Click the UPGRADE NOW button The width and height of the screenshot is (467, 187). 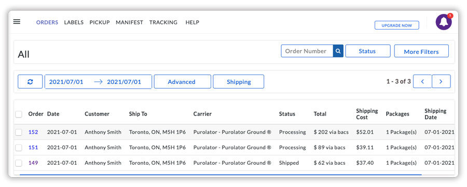click(x=397, y=25)
